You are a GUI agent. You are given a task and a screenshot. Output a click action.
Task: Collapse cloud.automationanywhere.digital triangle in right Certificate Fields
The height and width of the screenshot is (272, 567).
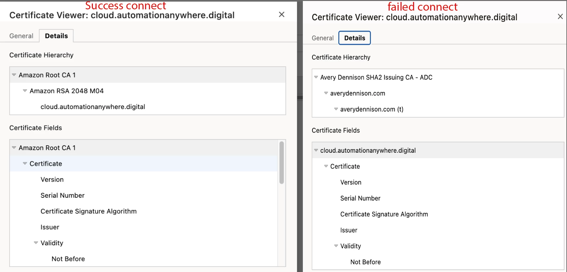316,150
